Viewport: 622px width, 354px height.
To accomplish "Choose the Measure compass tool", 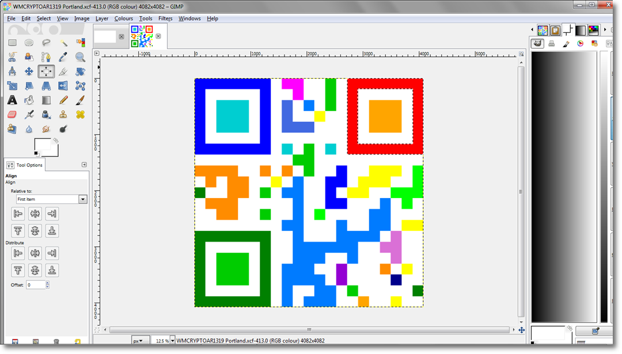I will click(12, 71).
